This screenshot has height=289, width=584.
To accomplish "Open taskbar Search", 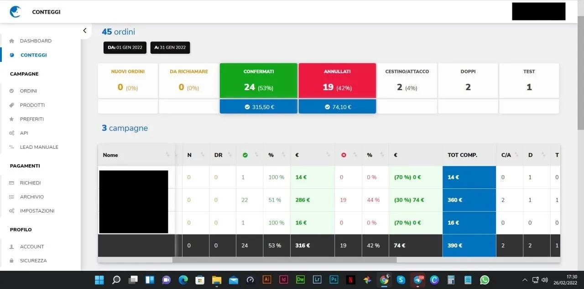I will coord(116,280).
